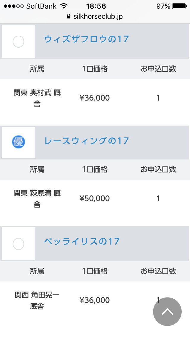Tap the Wi-Fi icon in status bar
The width and height of the screenshot is (190, 338).
[x=63, y=6]
